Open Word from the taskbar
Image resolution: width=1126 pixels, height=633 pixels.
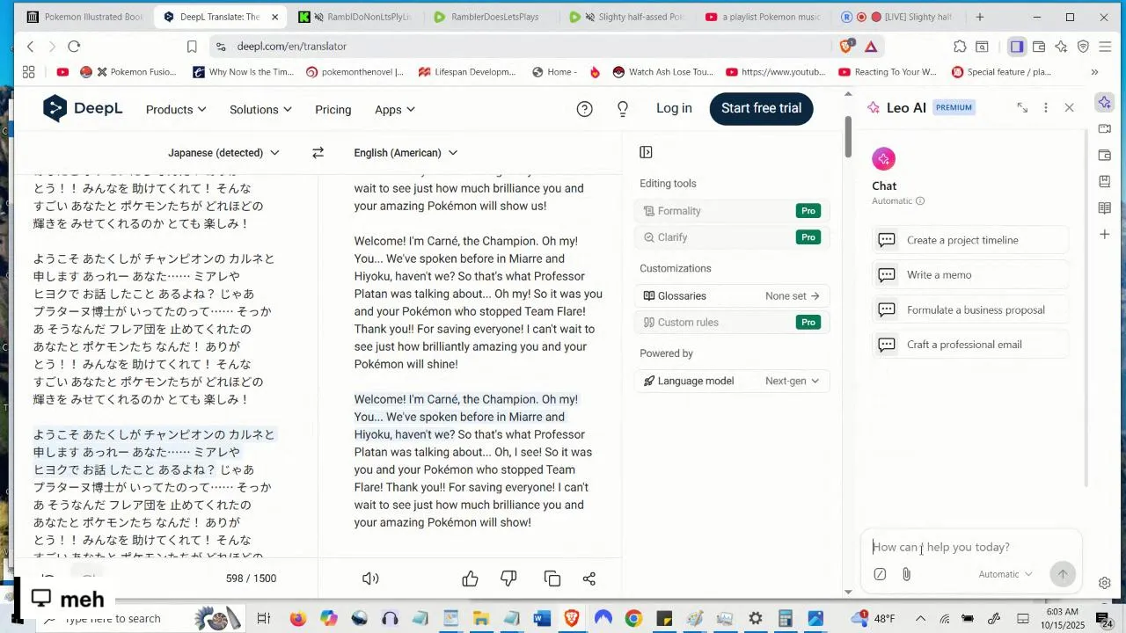point(542,619)
